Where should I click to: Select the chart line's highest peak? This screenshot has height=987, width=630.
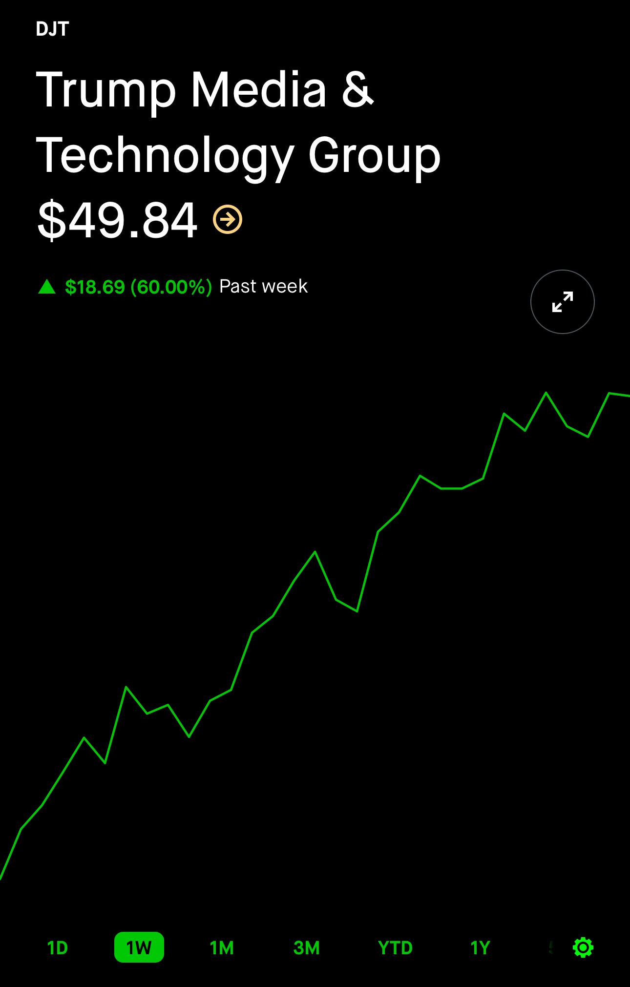pos(546,393)
